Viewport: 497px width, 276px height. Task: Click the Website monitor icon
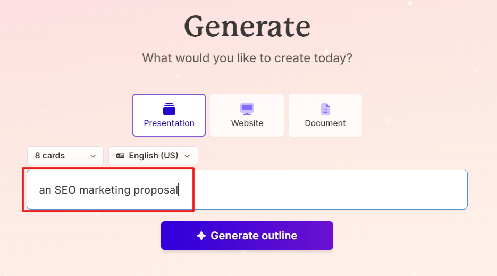coord(247,109)
